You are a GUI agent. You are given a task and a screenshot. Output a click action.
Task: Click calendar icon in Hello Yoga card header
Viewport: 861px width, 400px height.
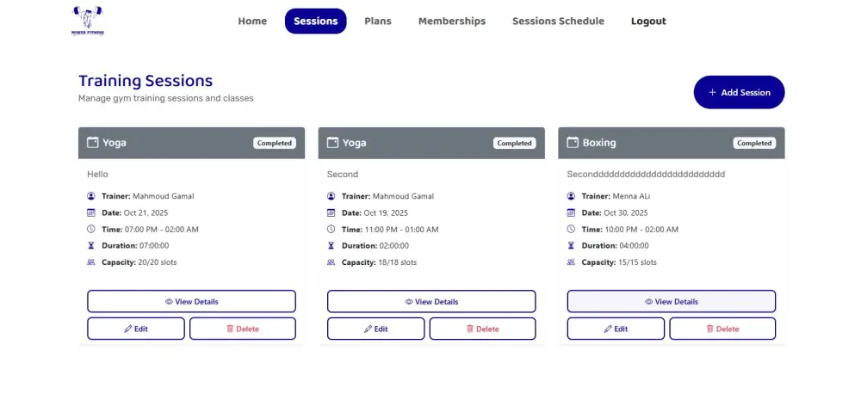tap(92, 143)
